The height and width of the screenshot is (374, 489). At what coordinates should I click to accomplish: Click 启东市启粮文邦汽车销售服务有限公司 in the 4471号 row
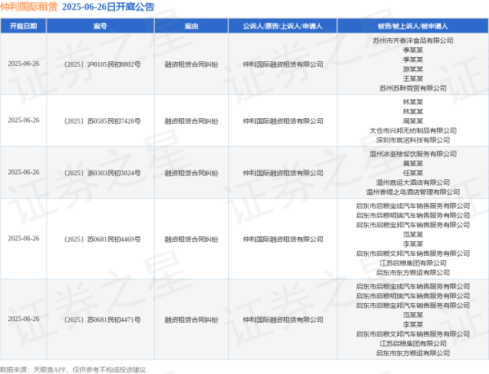413,334
